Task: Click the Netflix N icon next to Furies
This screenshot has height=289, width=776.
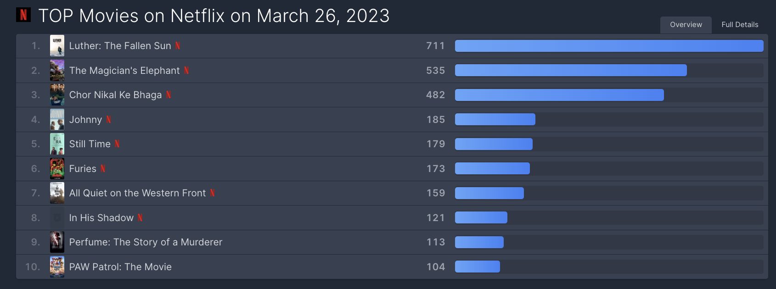Action: (x=103, y=168)
